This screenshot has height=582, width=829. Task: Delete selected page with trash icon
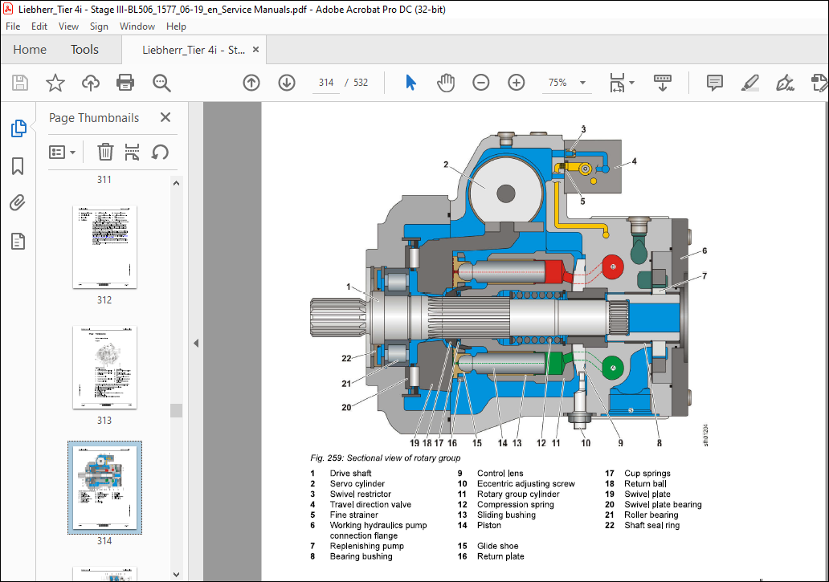coord(105,152)
